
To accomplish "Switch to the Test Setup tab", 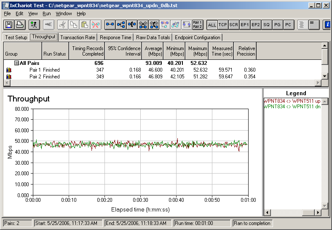I will coord(16,37).
